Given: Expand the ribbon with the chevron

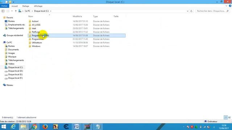Looking at the screenshot, I should pyautogui.click(x=226, y=6).
